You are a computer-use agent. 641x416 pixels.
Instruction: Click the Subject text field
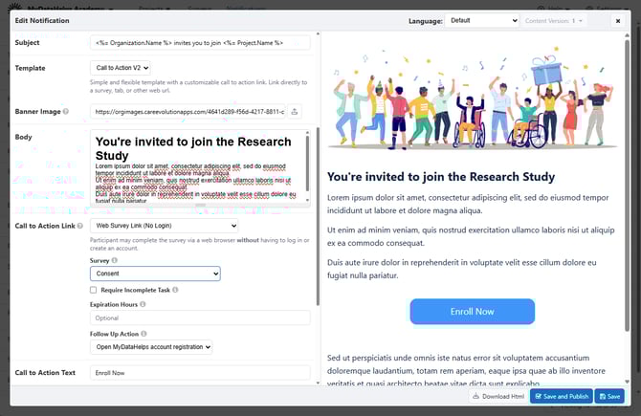(200, 43)
